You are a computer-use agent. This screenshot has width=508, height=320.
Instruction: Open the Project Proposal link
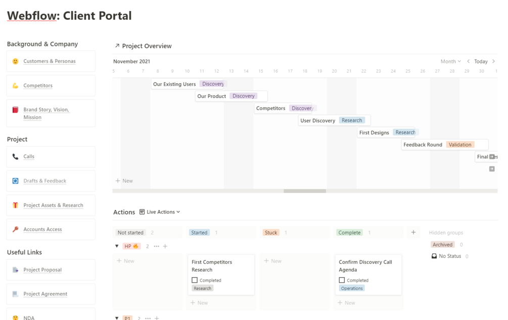pos(42,270)
